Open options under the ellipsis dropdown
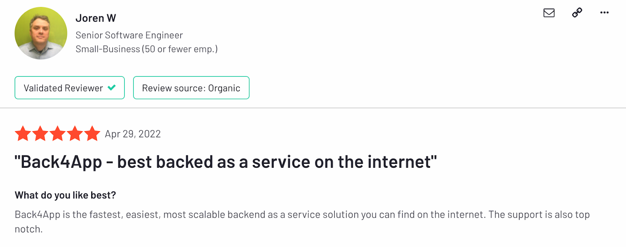 point(604,13)
